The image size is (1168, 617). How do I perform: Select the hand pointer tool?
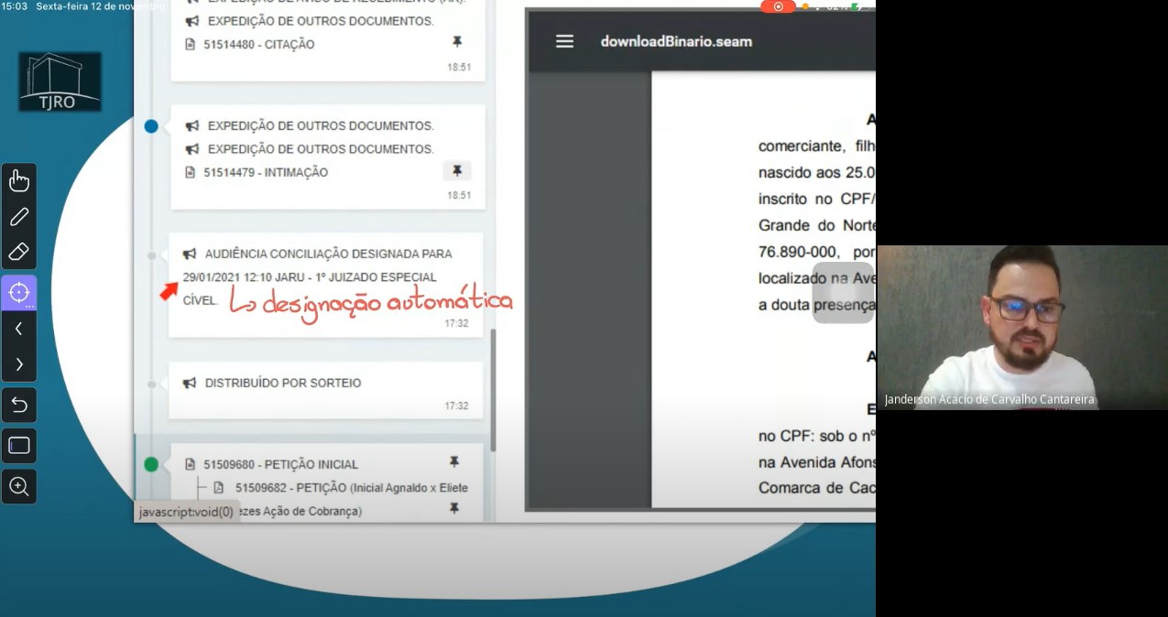tap(19, 181)
